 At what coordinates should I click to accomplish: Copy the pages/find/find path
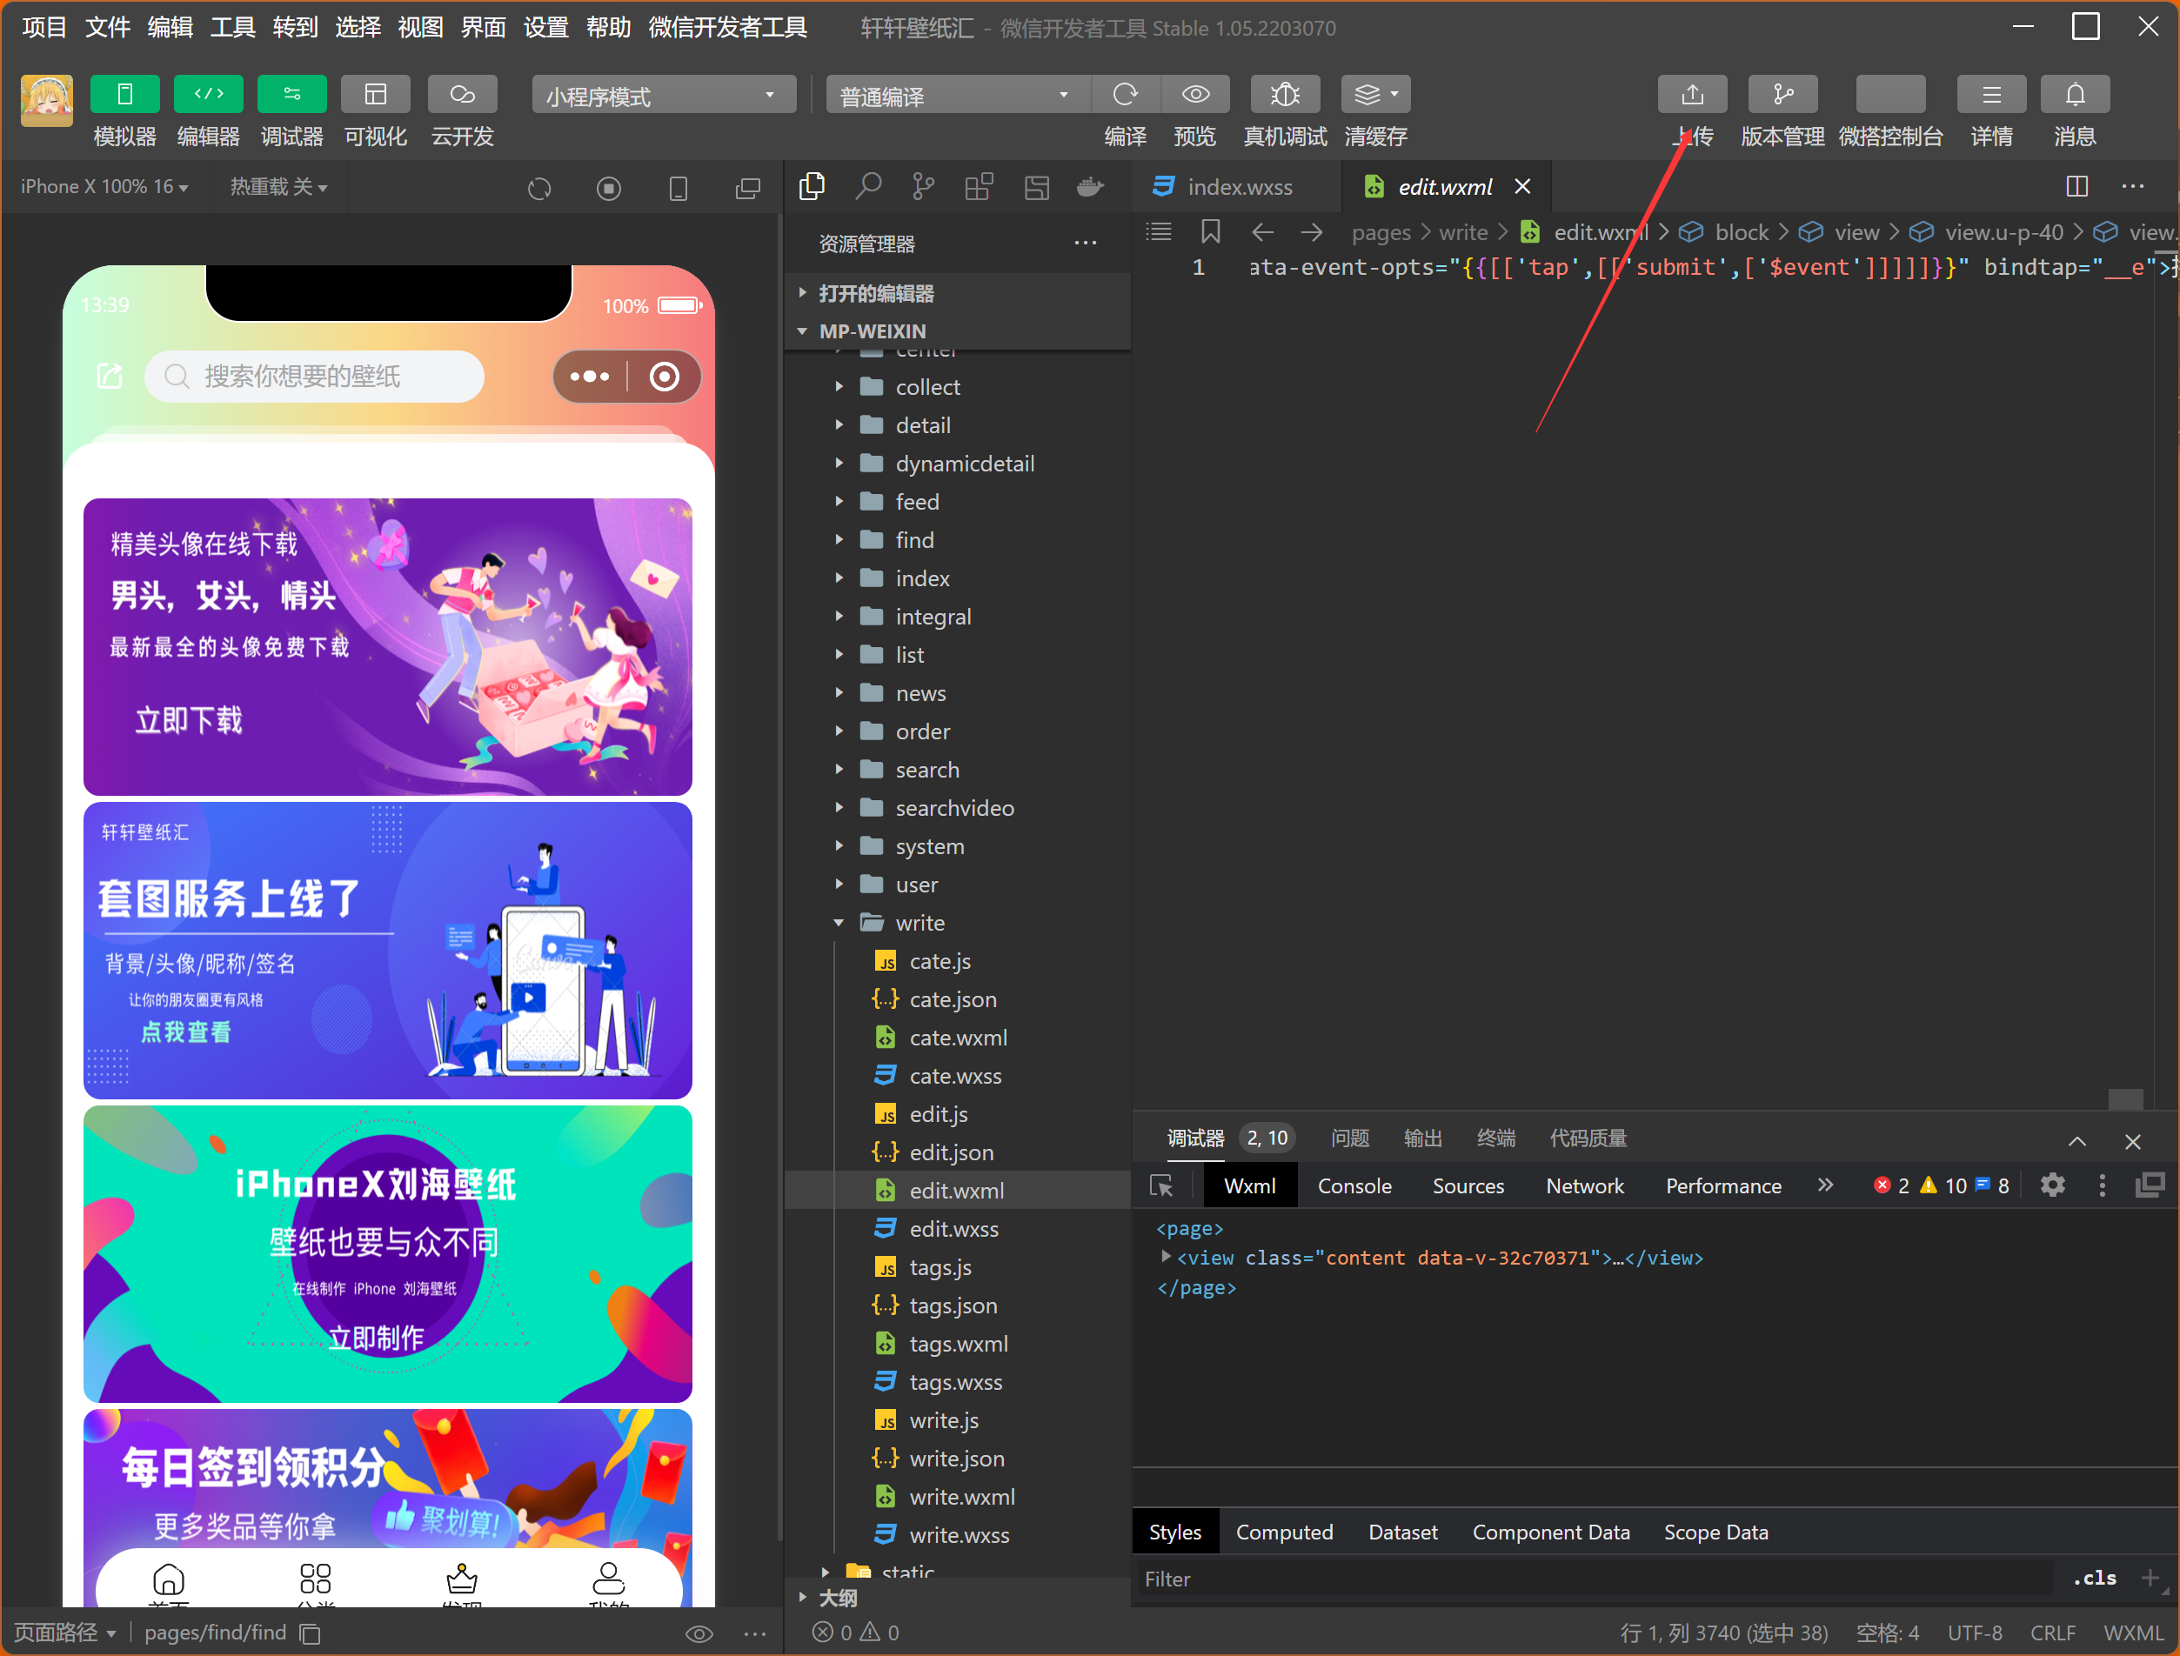click(x=310, y=1633)
